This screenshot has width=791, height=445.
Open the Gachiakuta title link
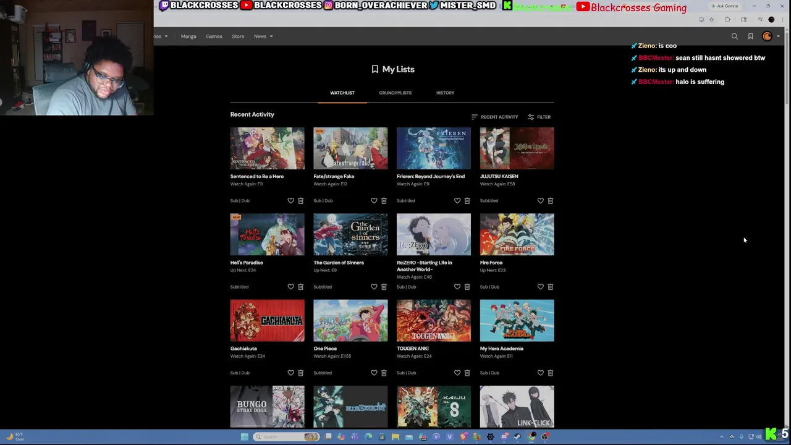click(x=243, y=349)
